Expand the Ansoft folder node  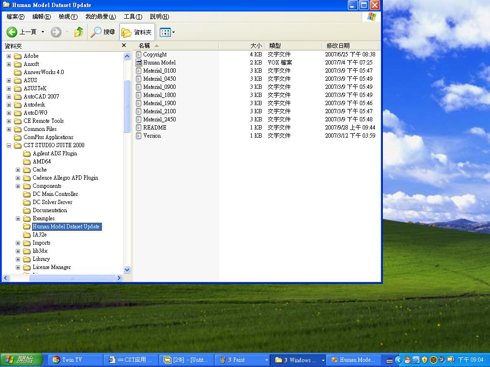(x=9, y=65)
